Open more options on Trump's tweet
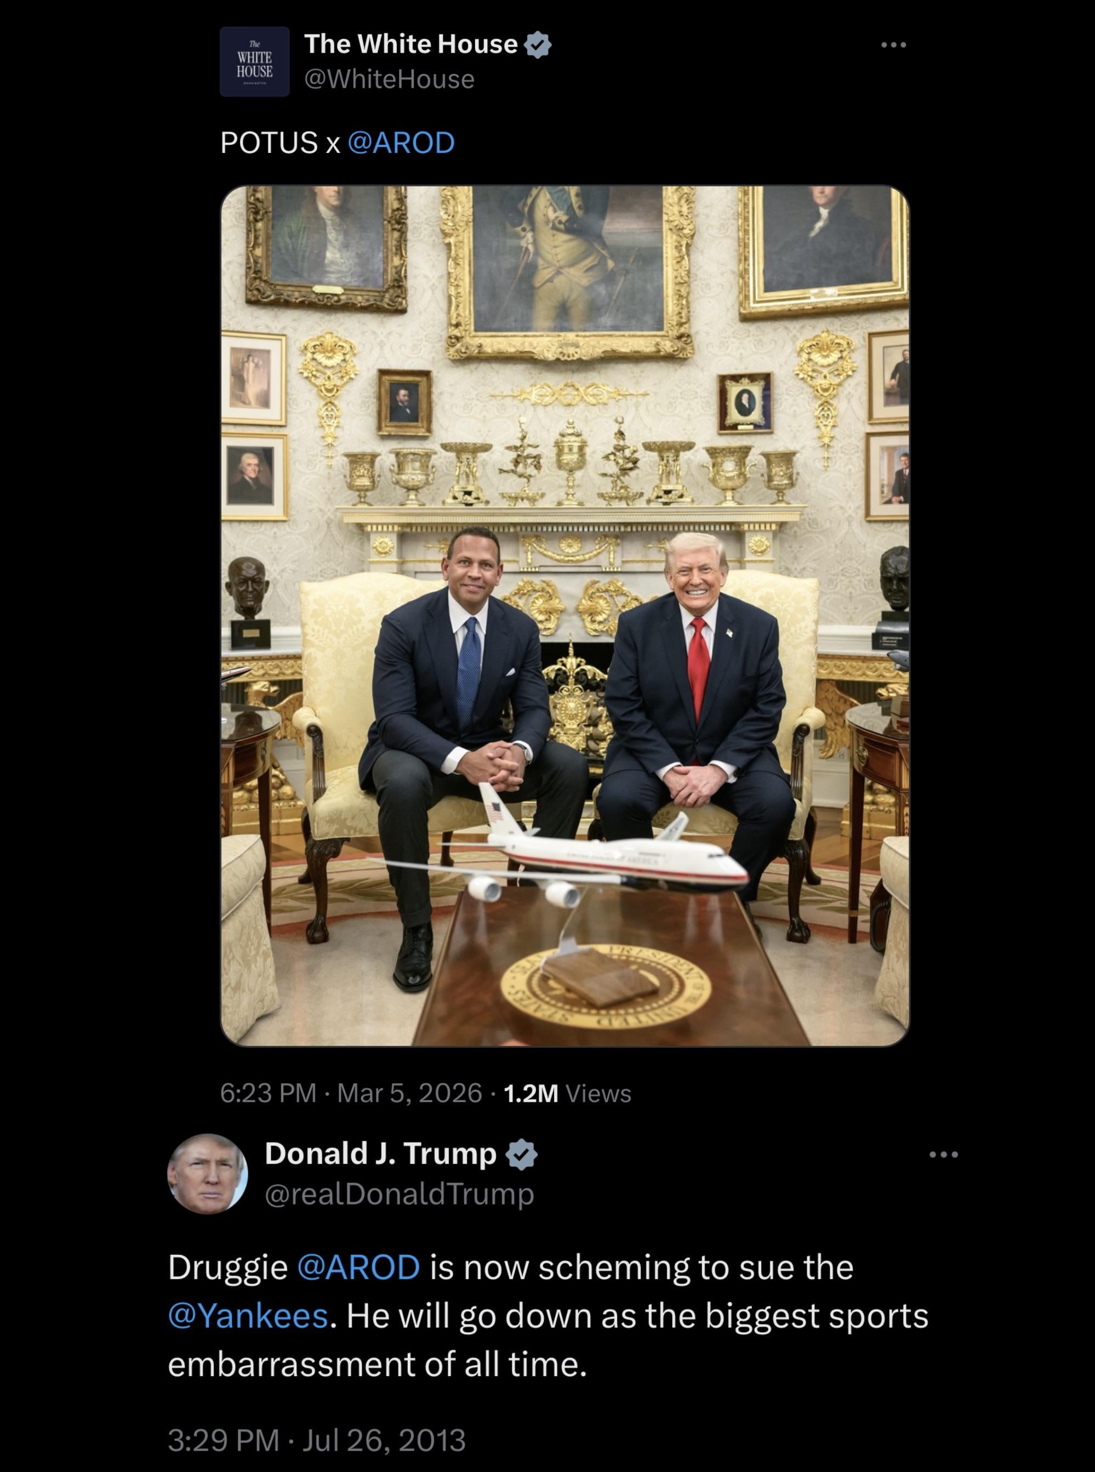 pos(943,1155)
